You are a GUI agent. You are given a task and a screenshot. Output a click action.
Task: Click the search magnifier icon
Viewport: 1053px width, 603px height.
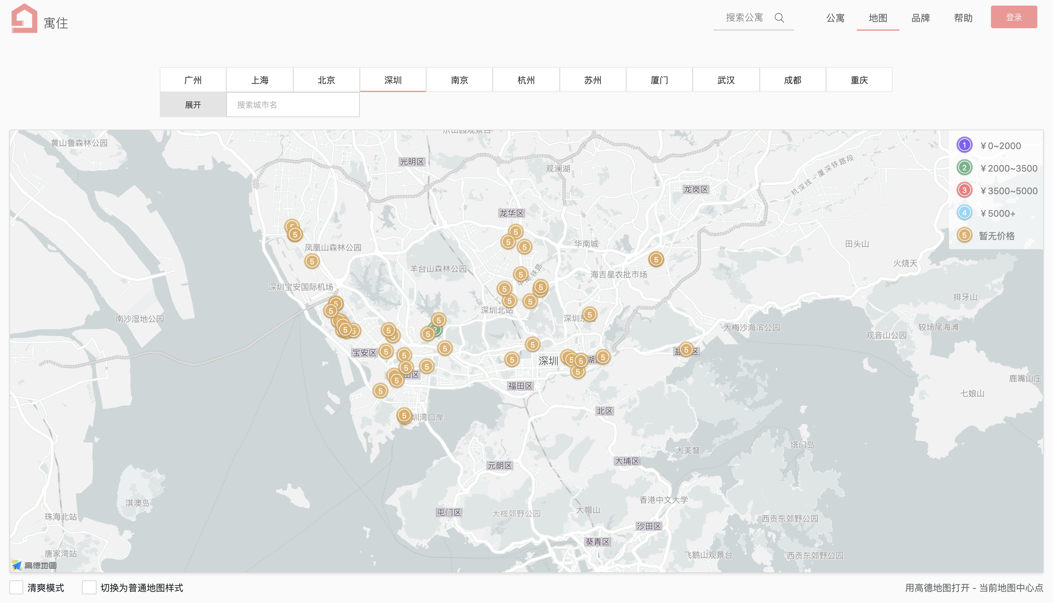point(779,18)
